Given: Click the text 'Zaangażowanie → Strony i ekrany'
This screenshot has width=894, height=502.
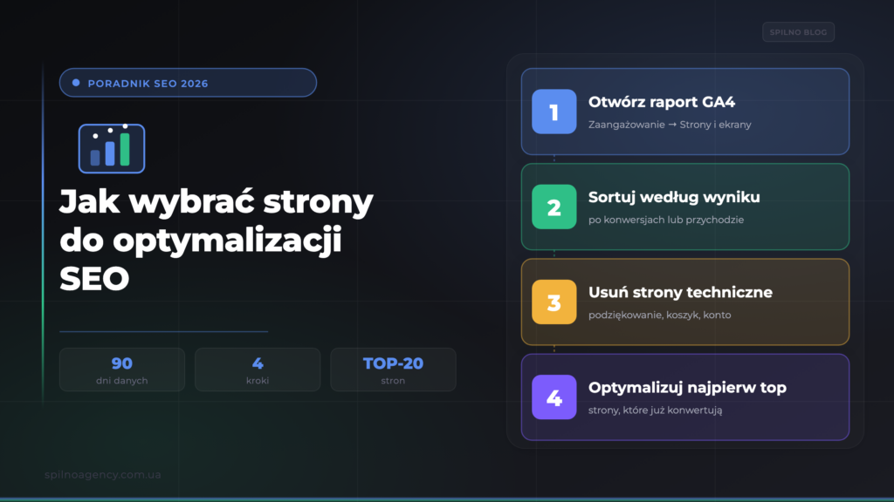Looking at the screenshot, I should coord(670,125).
